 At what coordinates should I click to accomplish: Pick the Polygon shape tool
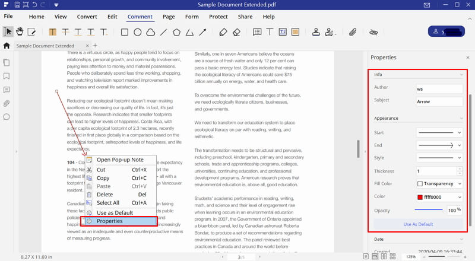(x=176, y=32)
